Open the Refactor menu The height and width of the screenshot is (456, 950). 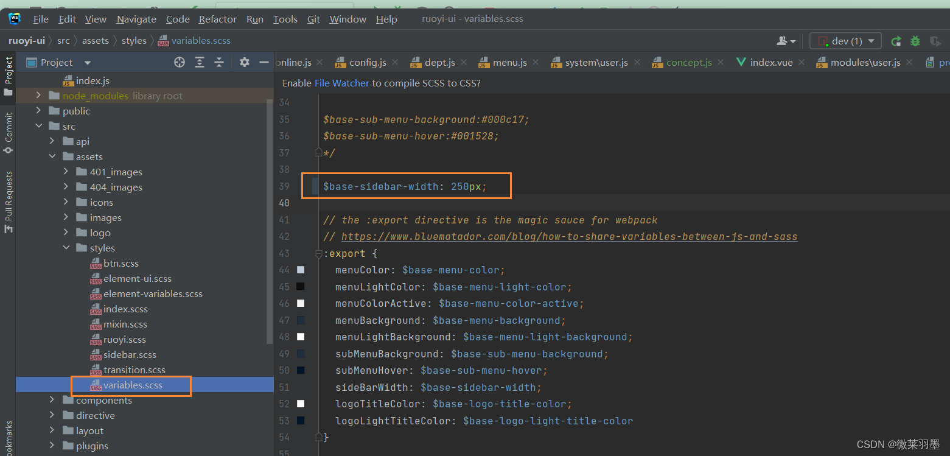tap(217, 19)
